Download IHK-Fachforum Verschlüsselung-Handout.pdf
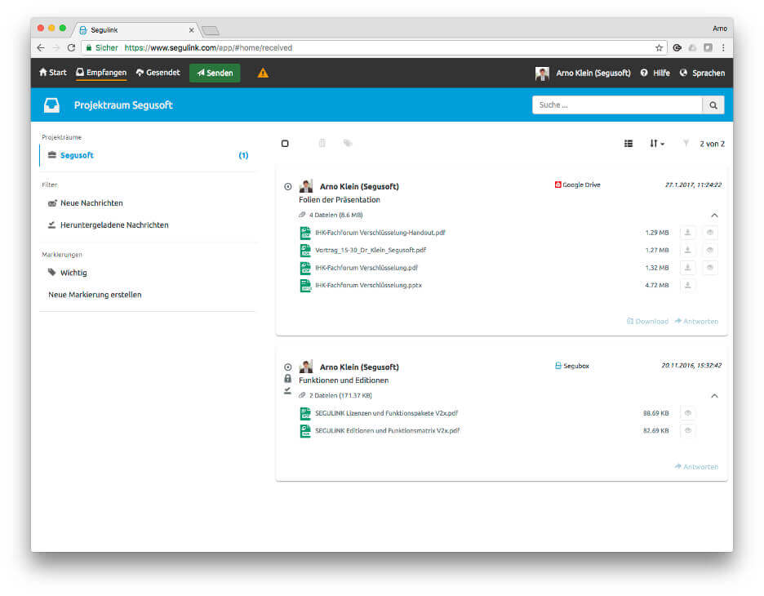This screenshot has height=596, width=764. tap(687, 233)
